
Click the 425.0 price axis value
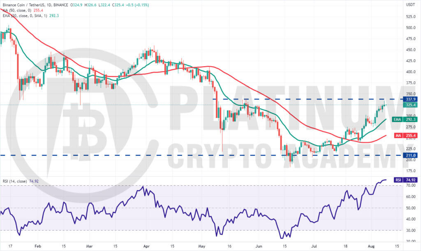click(411, 61)
